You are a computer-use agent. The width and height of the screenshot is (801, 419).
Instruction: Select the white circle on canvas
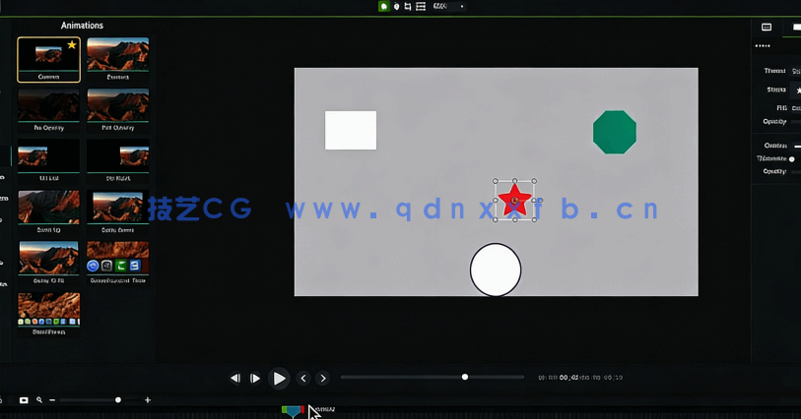click(x=496, y=269)
